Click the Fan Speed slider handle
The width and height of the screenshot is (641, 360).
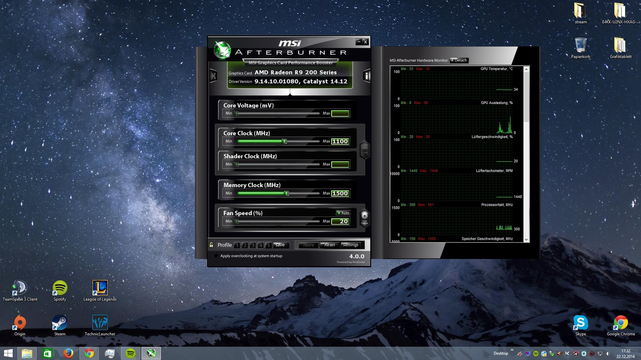point(237,222)
